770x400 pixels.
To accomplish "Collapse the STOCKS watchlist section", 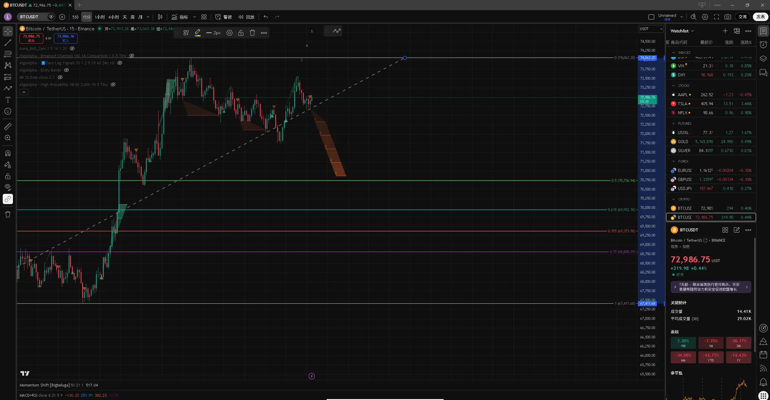I will coord(673,86).
